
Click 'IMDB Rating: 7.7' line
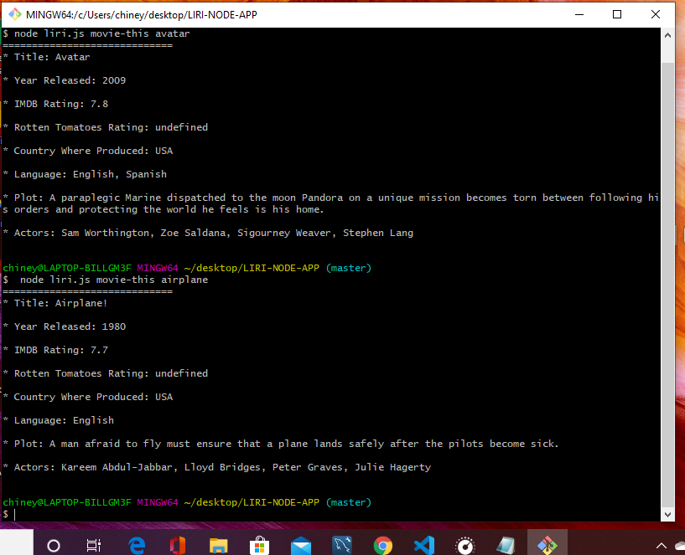pyautogui.click(x=55, y=350)
